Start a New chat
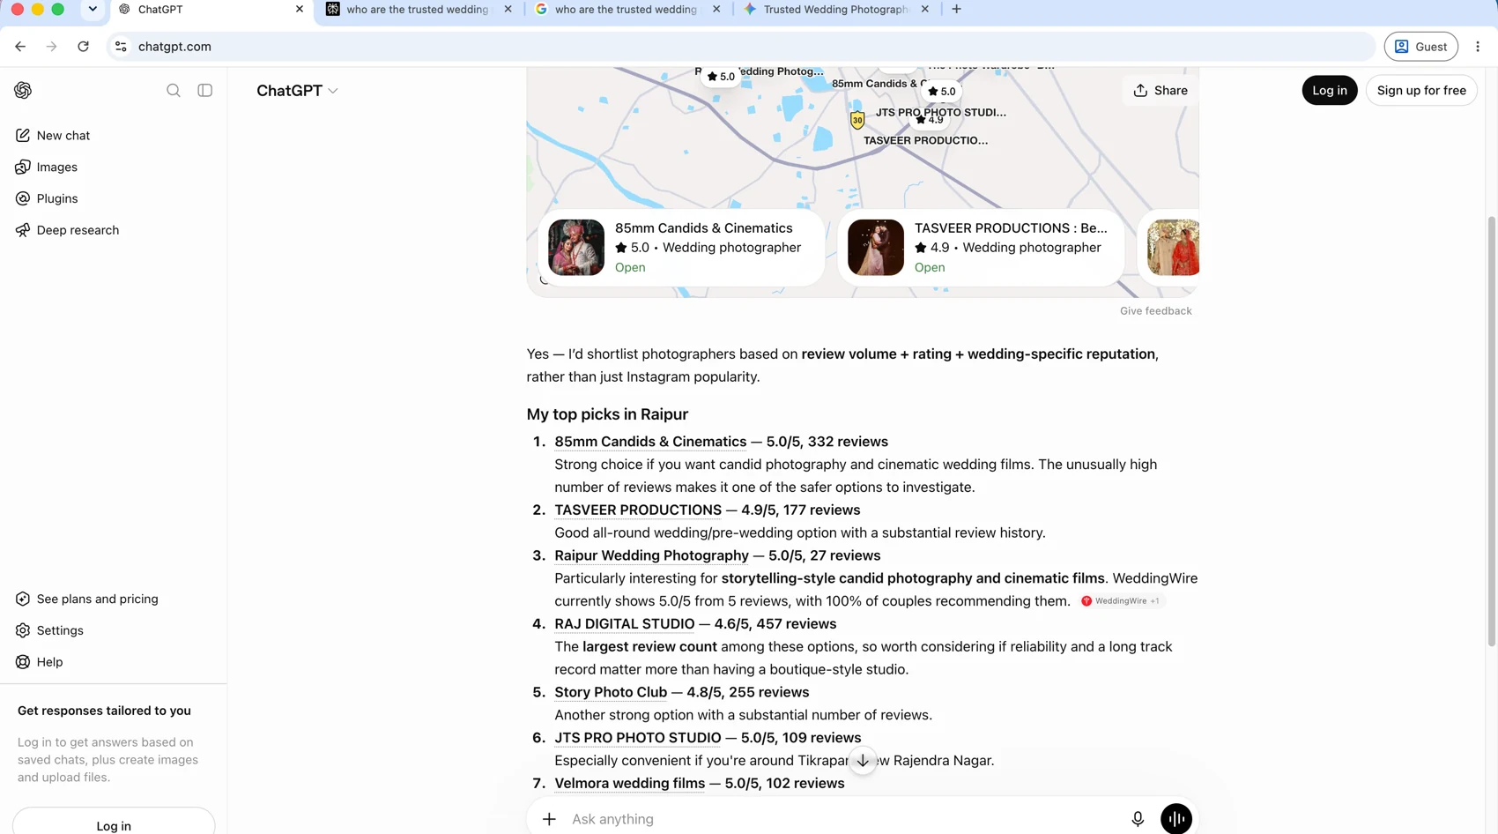The image size is (1498, 834). 53,136
